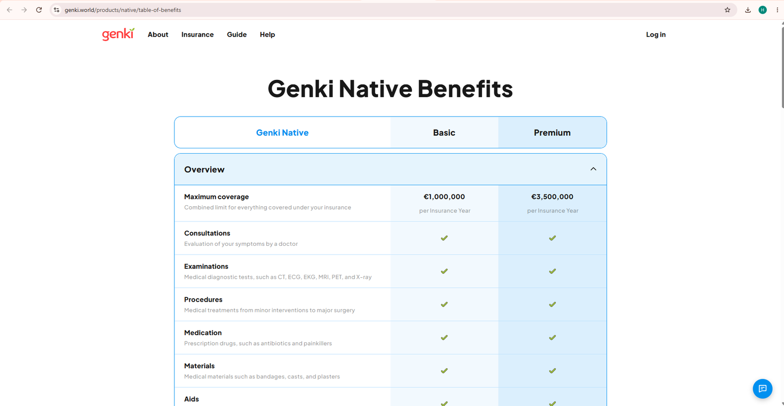Click the €1,000,000 Basic coverage value
Screen dimensions: 784x406
point(444,197)
